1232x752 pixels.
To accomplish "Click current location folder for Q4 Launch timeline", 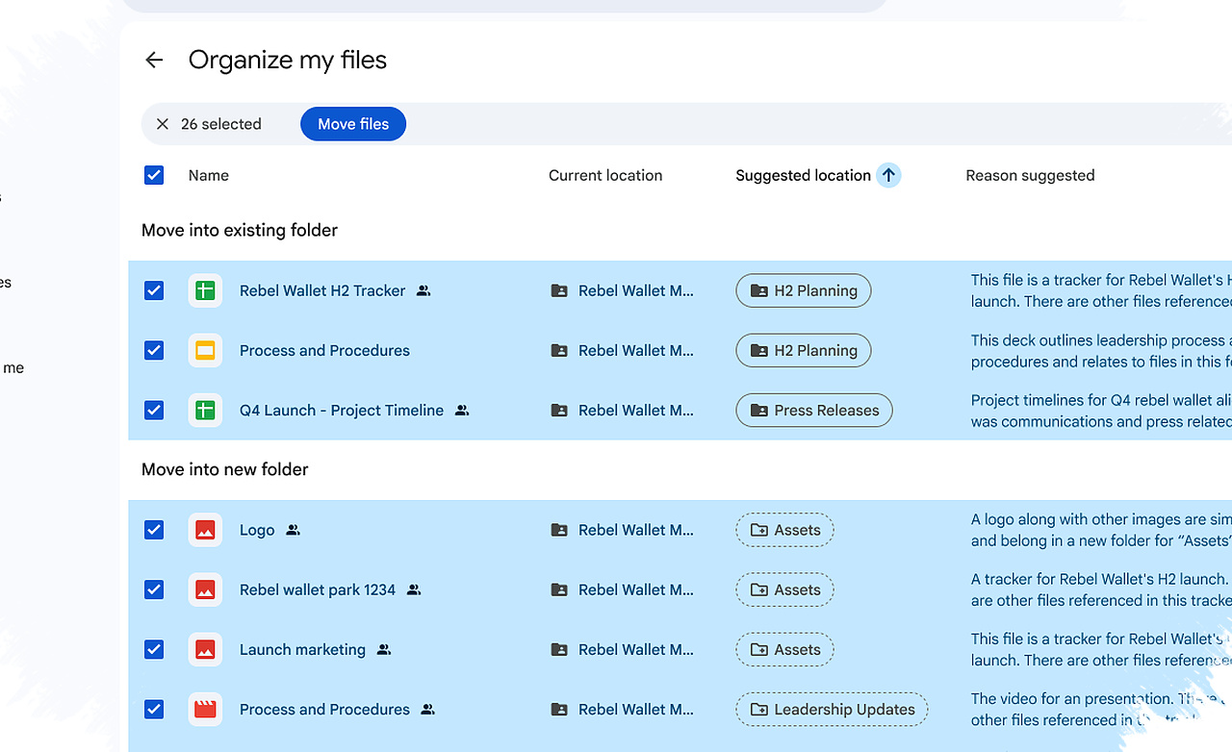I will tap(622, 410).
